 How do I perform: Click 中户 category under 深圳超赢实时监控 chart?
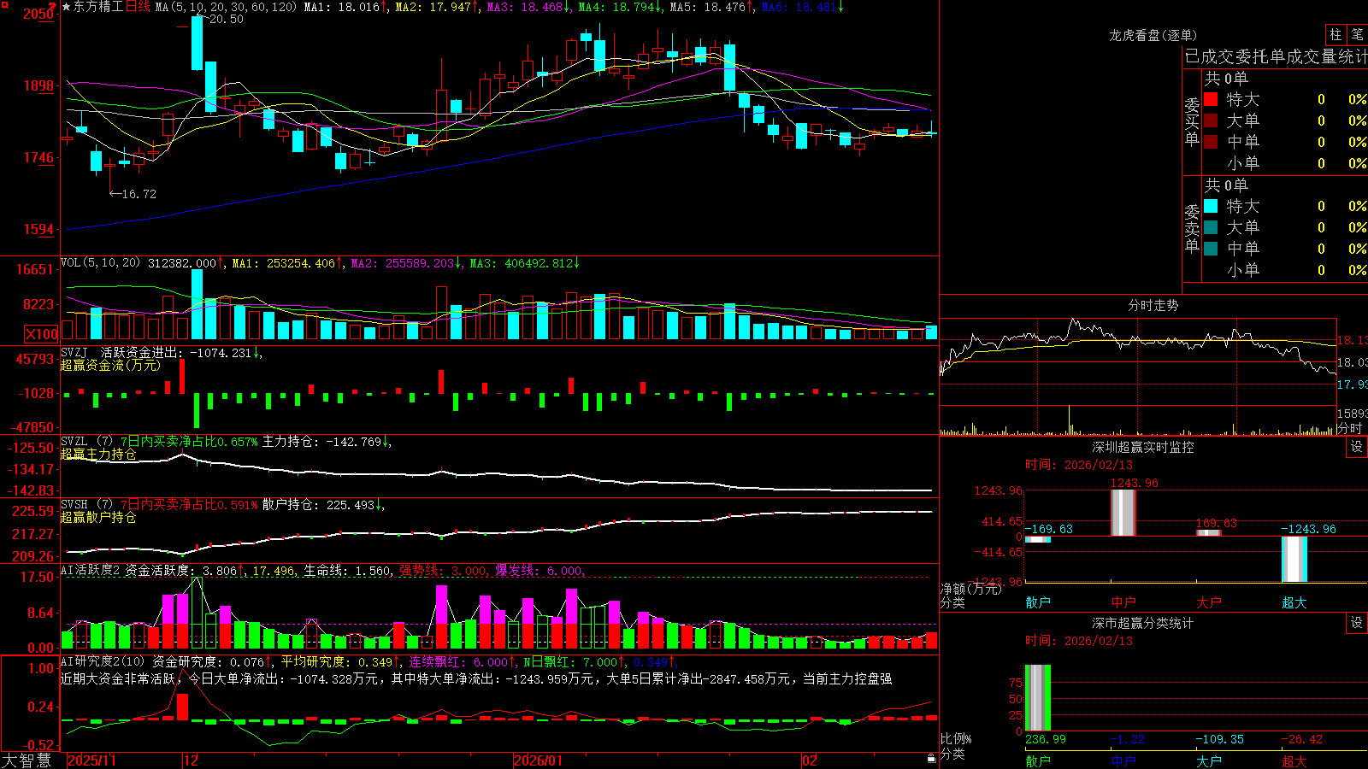[x=1123, y=602]
